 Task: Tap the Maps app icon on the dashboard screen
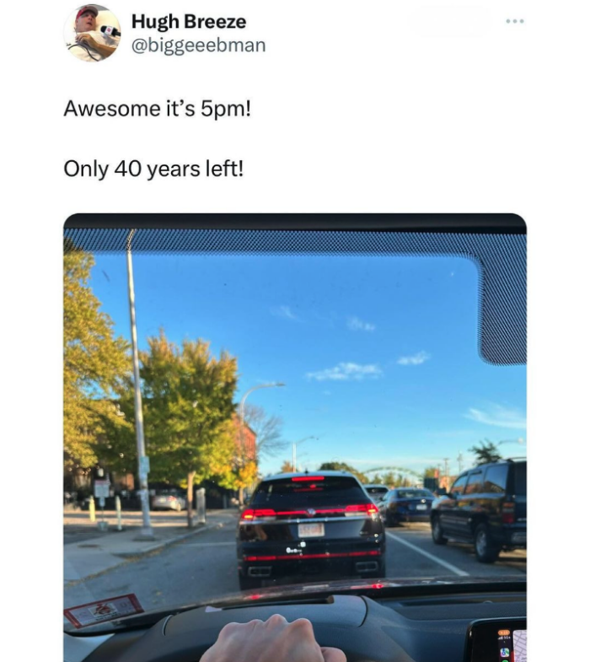click(x=505, y=652)
